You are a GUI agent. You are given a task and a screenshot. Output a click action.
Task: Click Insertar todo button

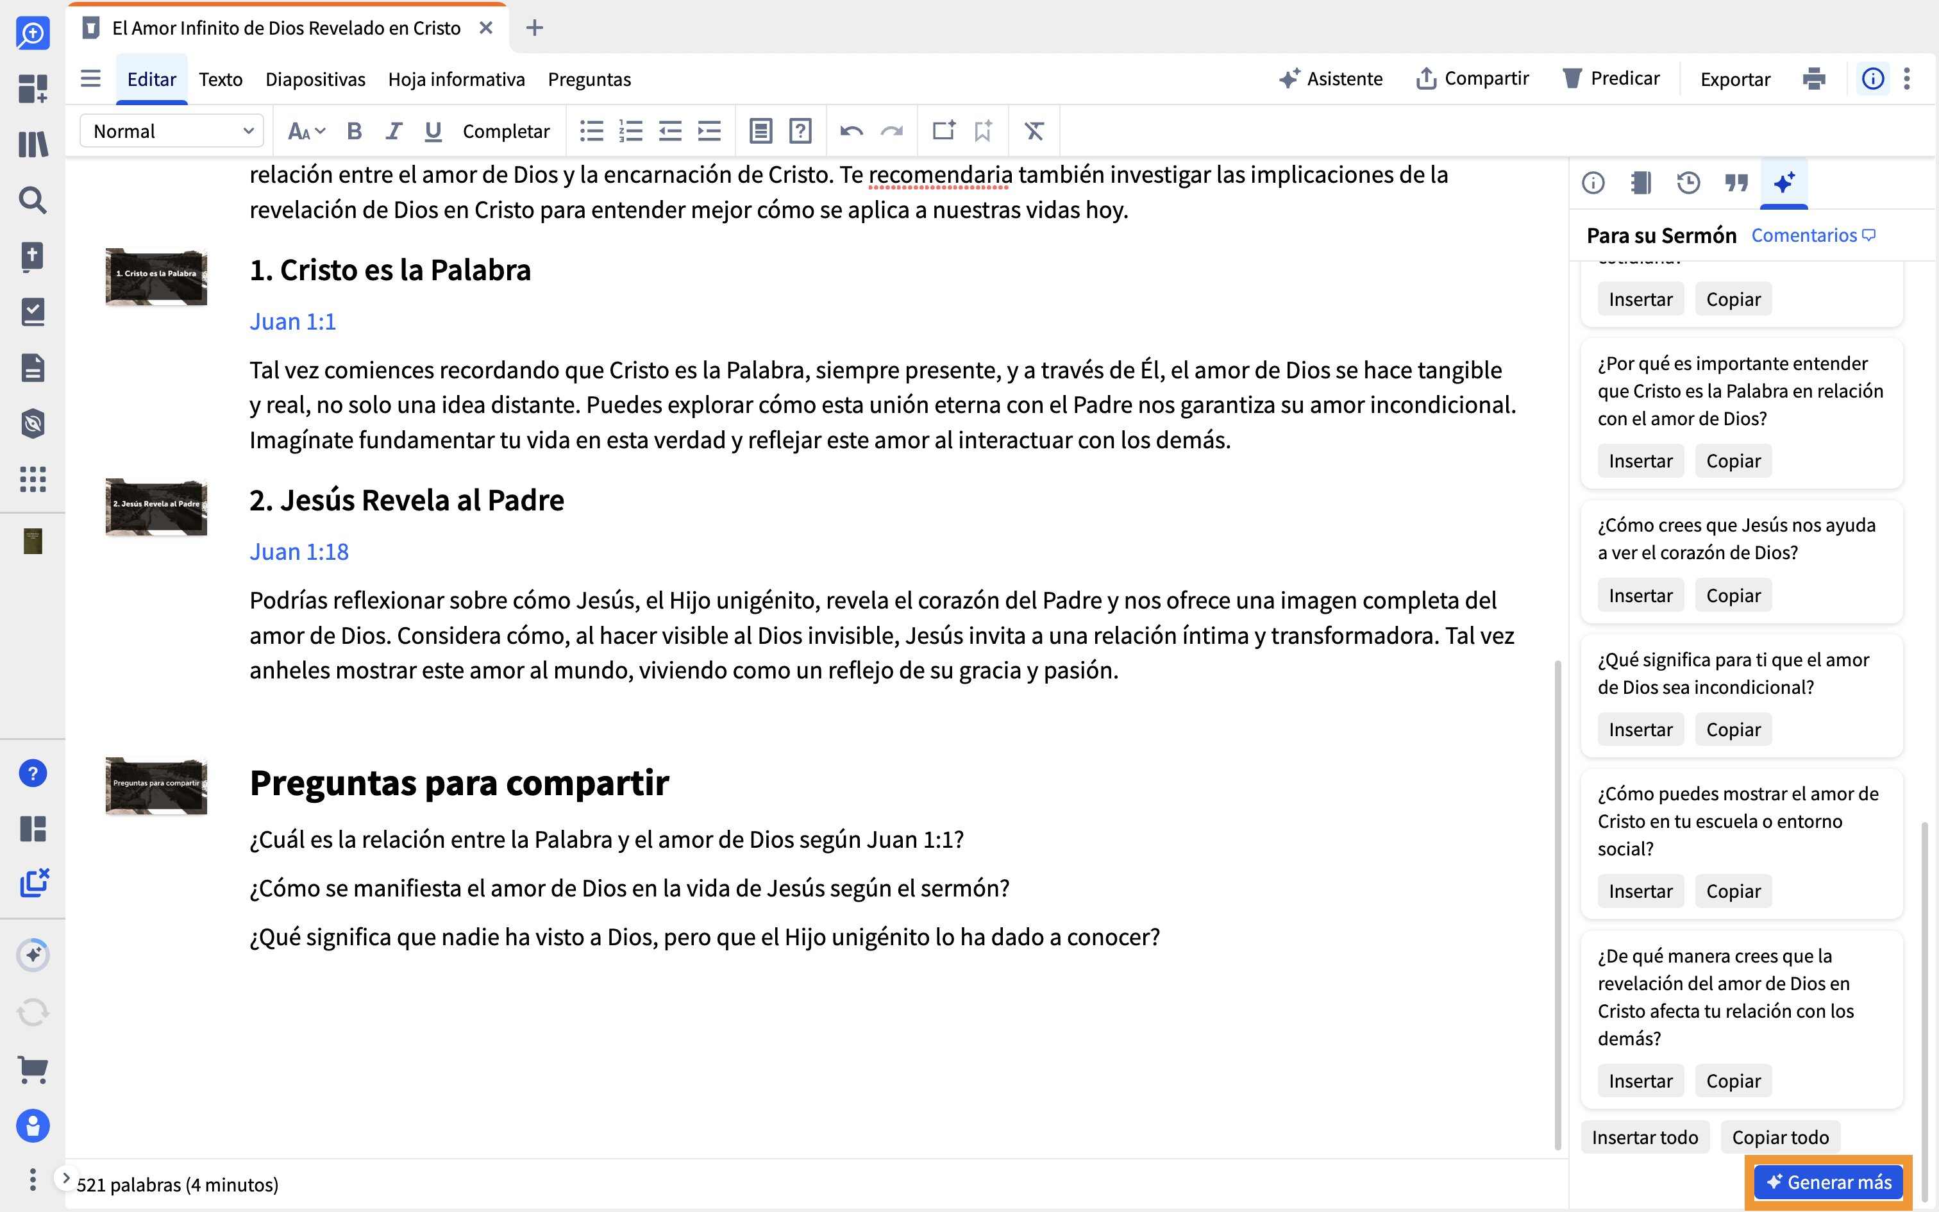[1644, 1136]
